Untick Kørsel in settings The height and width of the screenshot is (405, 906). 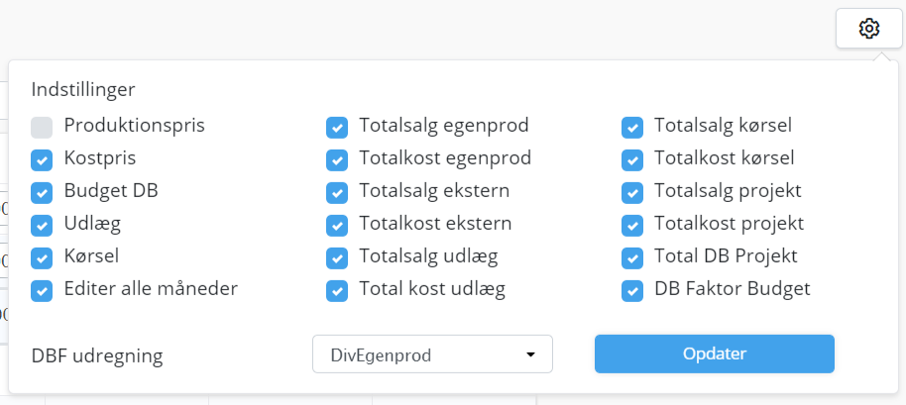[x=42, y=257]
